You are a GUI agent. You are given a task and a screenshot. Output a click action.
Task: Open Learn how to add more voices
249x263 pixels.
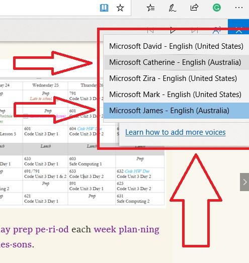pos(176,132)
